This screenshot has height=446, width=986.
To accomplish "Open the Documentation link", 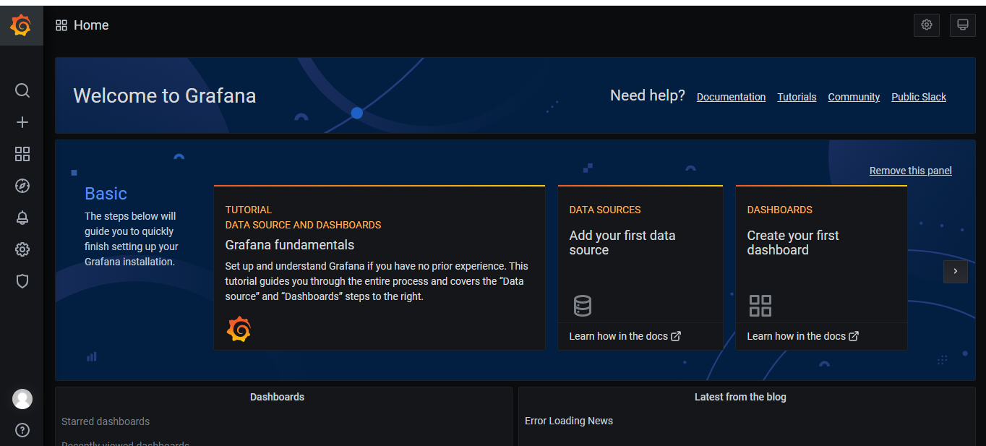I will click(x=731, y=97).
